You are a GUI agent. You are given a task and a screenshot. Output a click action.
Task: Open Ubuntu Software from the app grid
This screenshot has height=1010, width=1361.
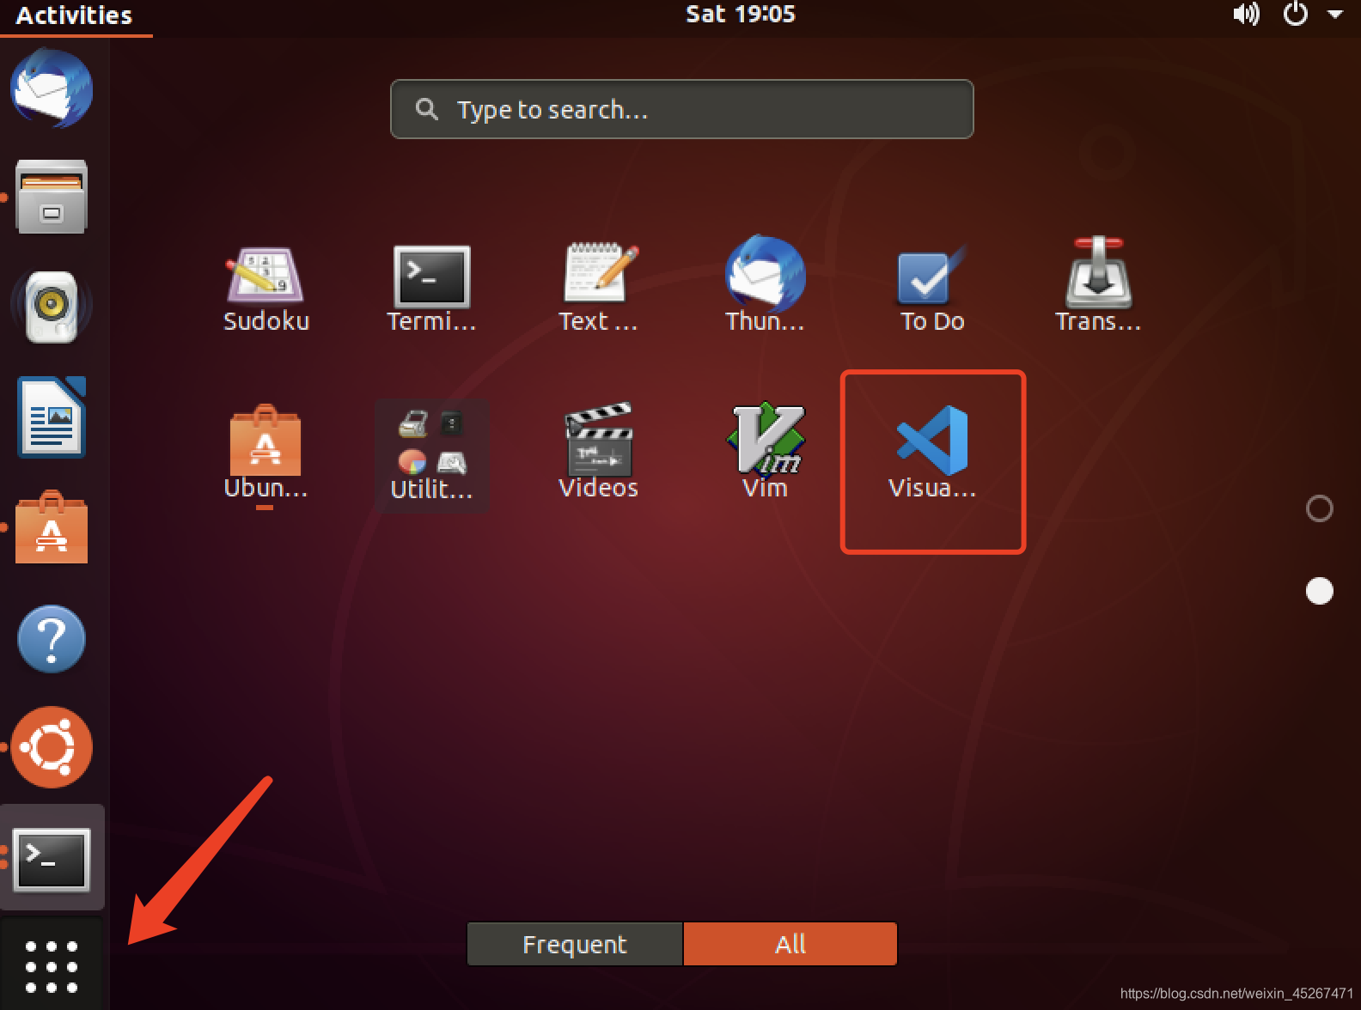click(x=265, y=453)
